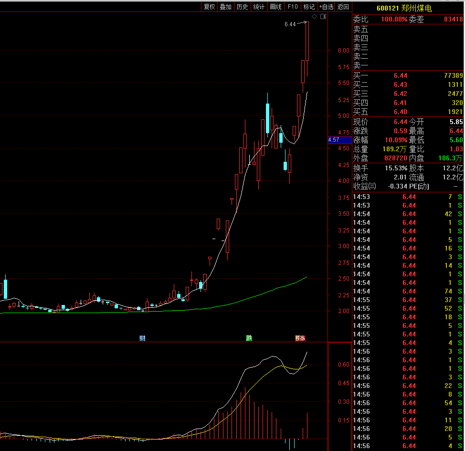Image resolution: width=465 pixels, height=451 pixels.
Task: Click the 0.60 MACD axis label
Action: click(x=344, y=365)
